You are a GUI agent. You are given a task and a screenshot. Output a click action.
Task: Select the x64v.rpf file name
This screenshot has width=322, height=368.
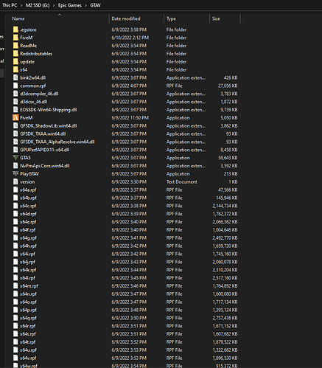click(28, 358)
